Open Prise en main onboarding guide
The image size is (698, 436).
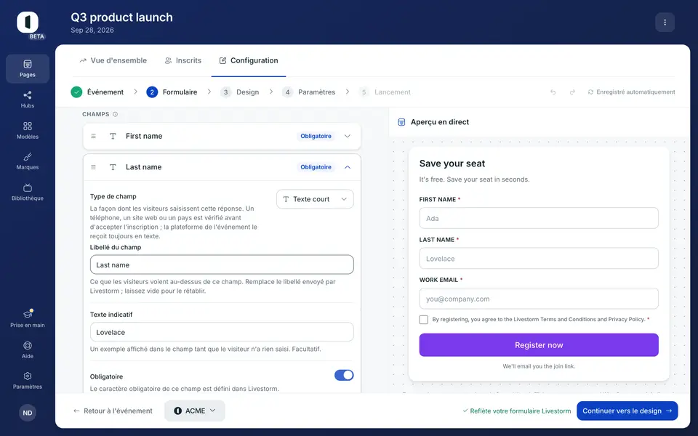(28, 319)
